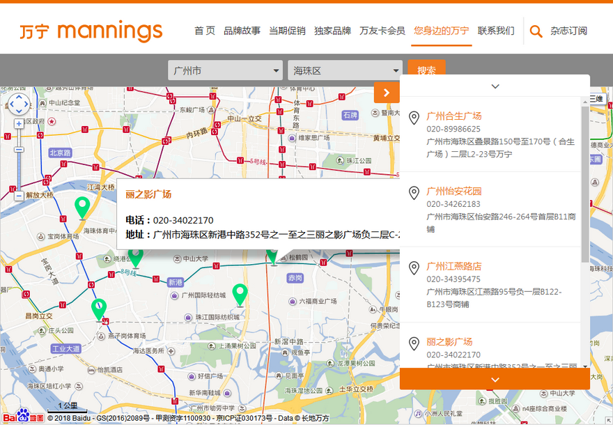Open the search magnifier icon in header

point(536,31)
